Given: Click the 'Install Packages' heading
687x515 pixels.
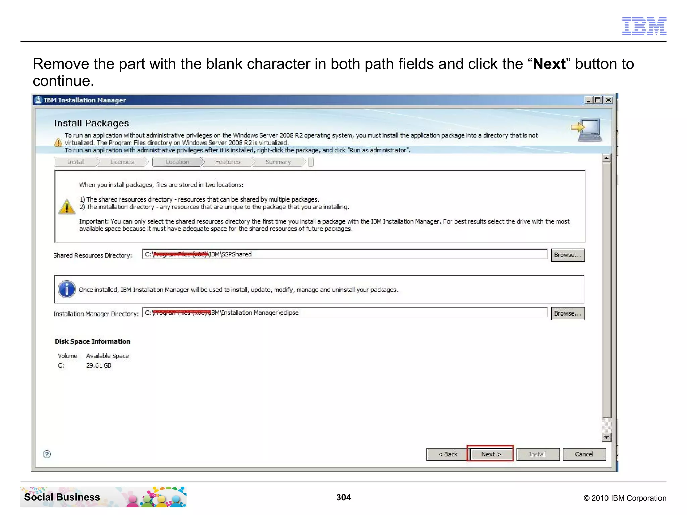Looking at the screenshot, I should coord(92,123).
